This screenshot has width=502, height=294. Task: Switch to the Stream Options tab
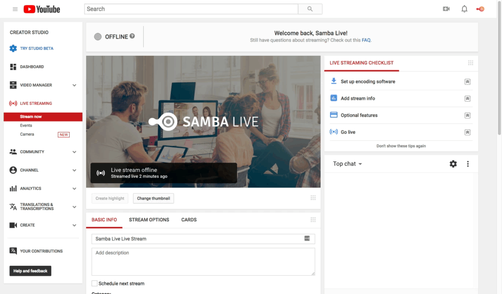[149, 220]
